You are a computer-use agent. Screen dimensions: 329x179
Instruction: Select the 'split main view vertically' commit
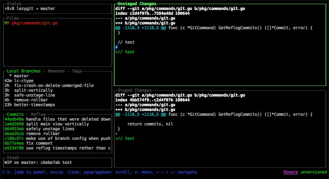pyautogui.click(x=57, y=124)
